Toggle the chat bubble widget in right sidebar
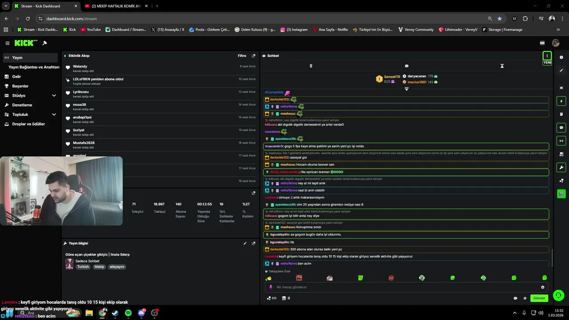Screen dimensions: 569x320 click(x=561, y=128)
